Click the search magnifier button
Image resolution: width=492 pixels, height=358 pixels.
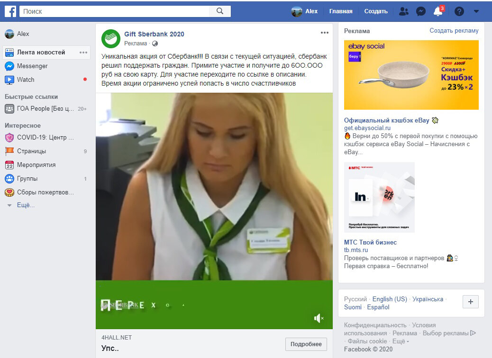[220, 11]
